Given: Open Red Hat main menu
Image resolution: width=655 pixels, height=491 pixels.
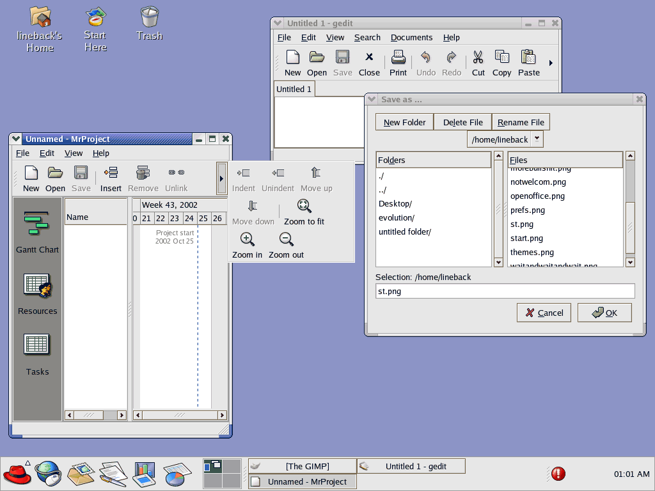Looking at the screenshot, I should coord(17,474).
